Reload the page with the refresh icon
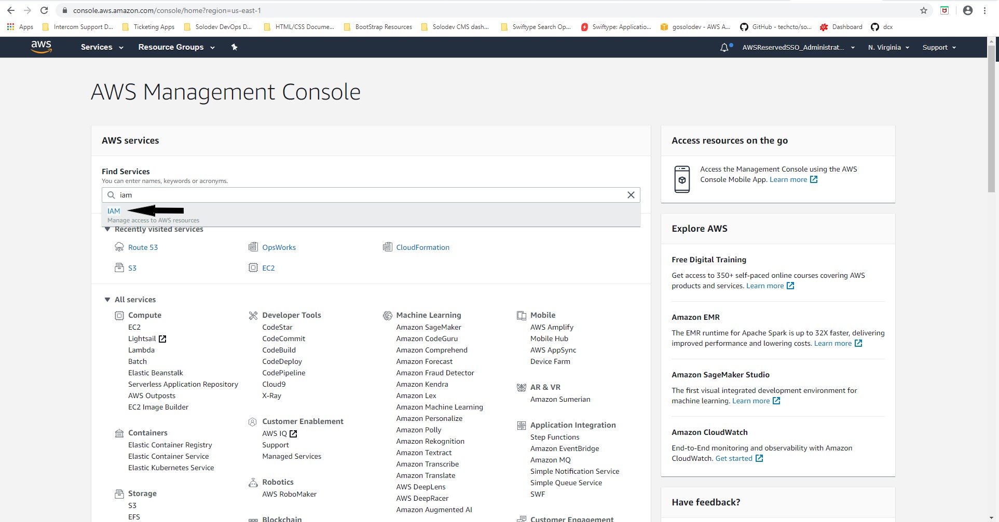This screenshot has height=522, width=999. pyautogui.click(x=44, y=10)
